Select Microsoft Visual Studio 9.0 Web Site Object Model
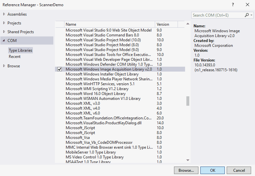The image size is (255, 176). [120, 30]
